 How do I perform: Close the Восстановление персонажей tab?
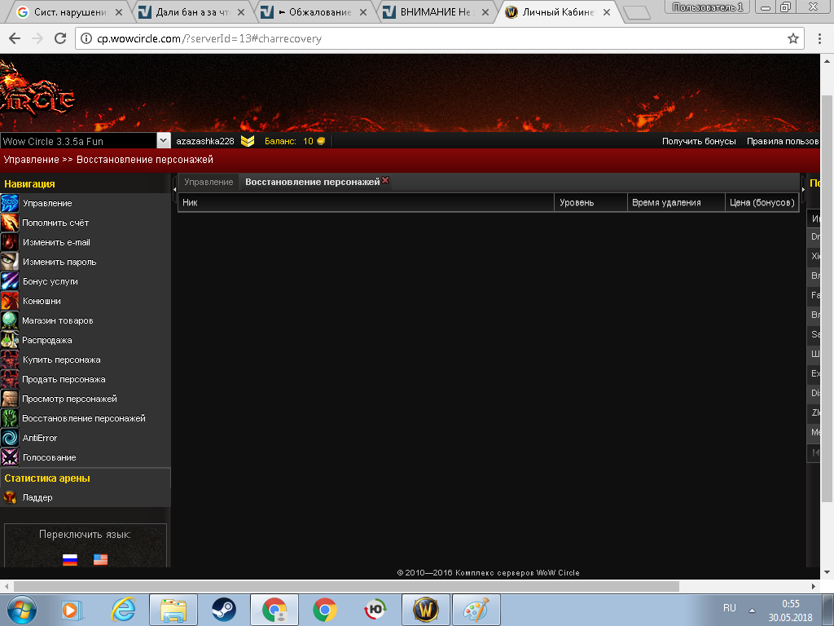tap(386, 181)
